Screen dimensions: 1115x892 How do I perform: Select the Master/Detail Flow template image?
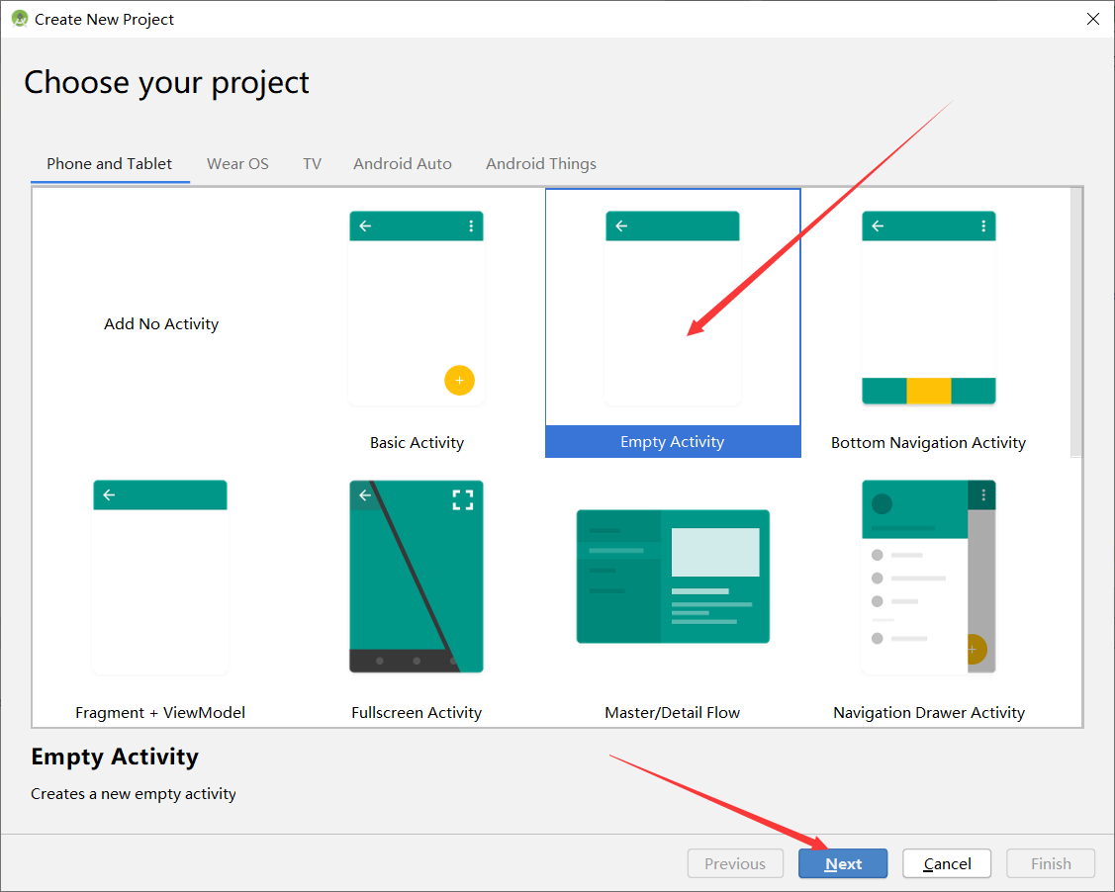[x=673, y=577]
